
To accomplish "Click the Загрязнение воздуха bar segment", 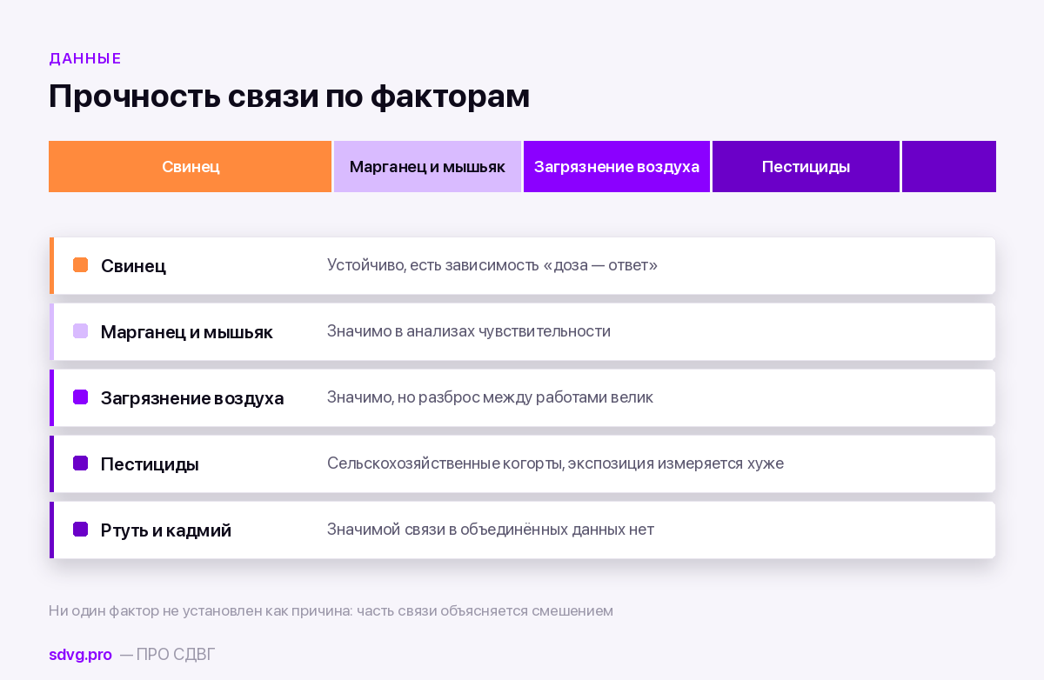I will [617, 166].
